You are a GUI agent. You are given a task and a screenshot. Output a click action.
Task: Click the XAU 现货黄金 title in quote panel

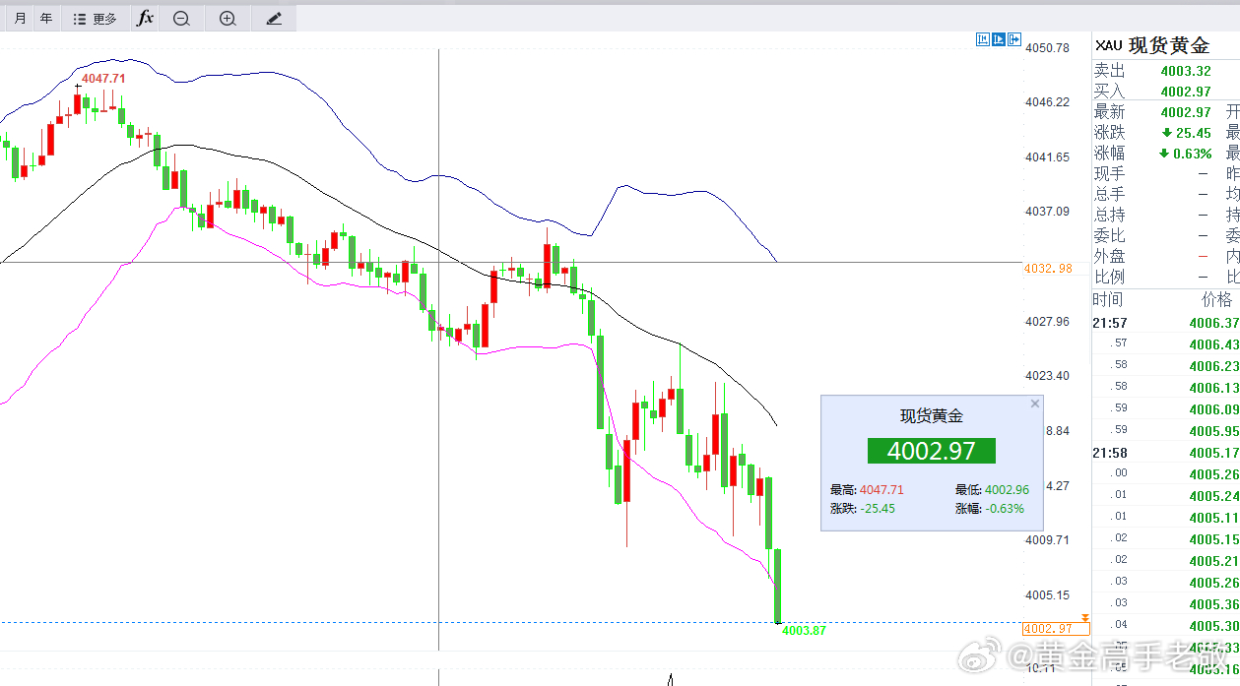(1152, 45)
